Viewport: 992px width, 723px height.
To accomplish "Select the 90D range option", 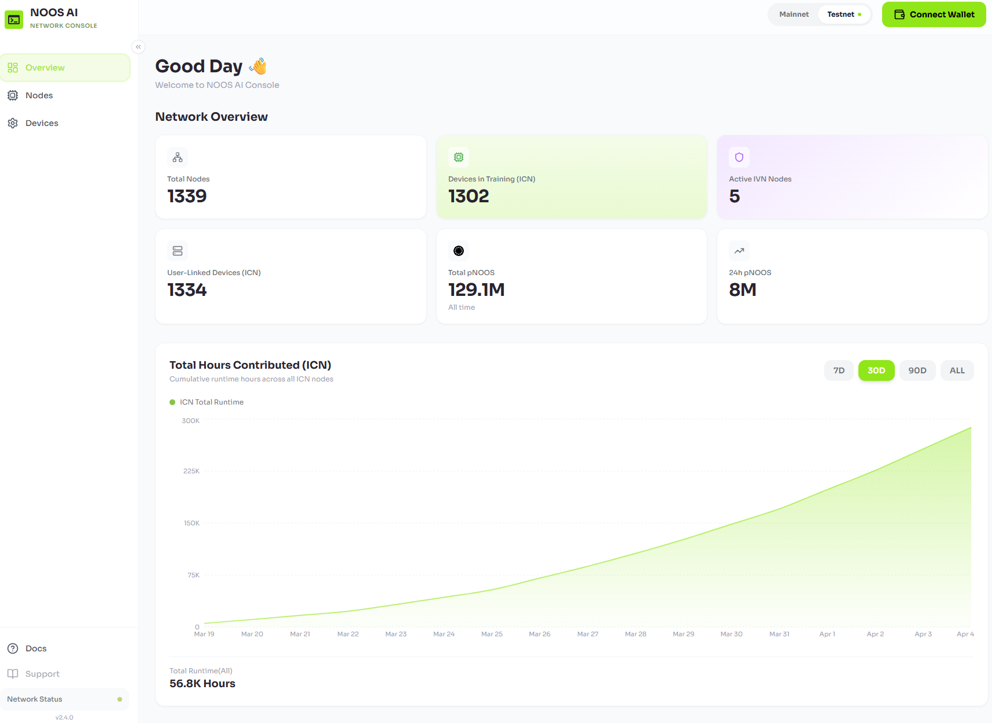I will (x=917, y=370).
